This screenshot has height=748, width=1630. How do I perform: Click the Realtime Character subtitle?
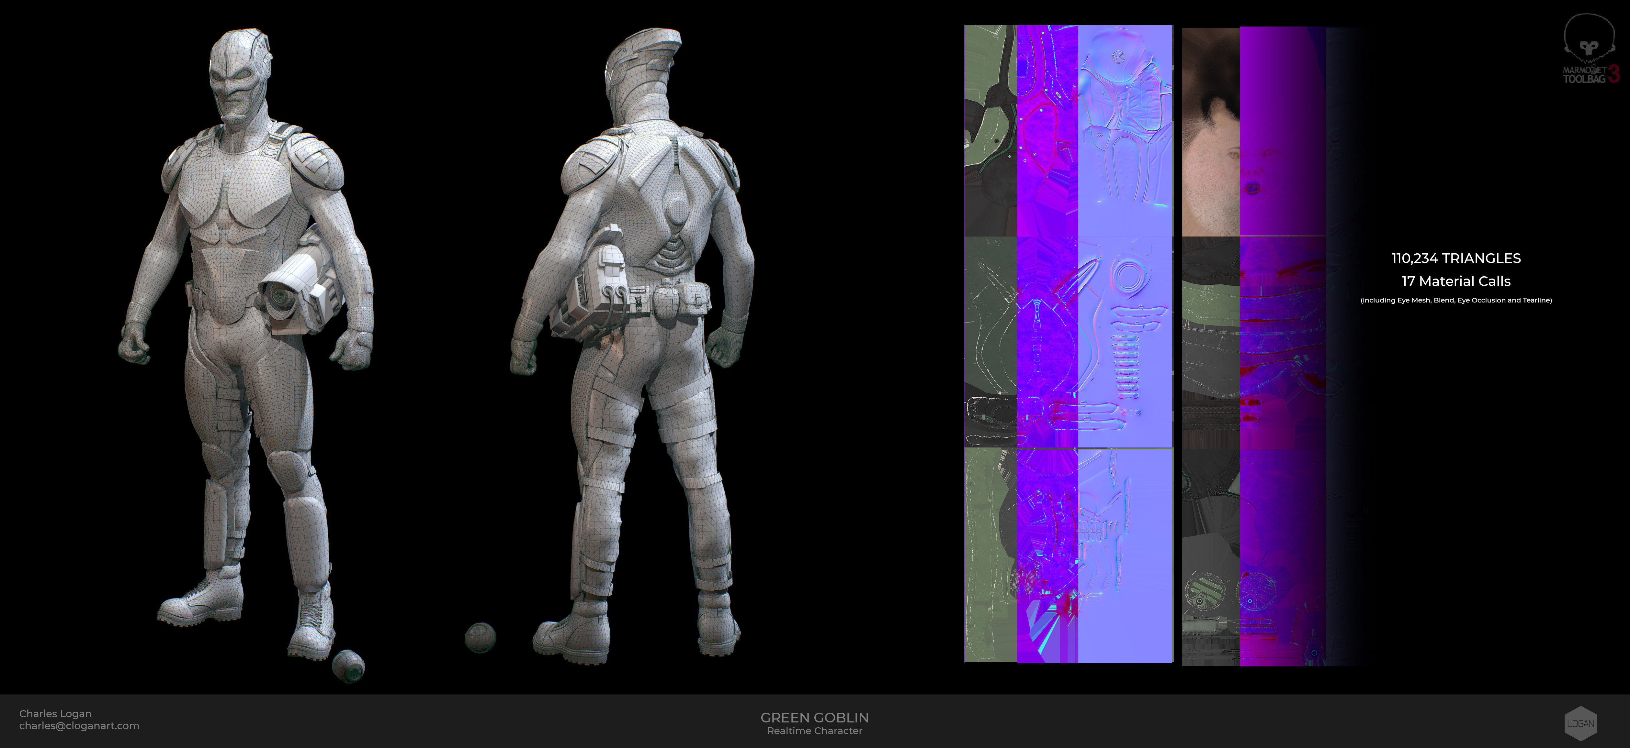814,731
